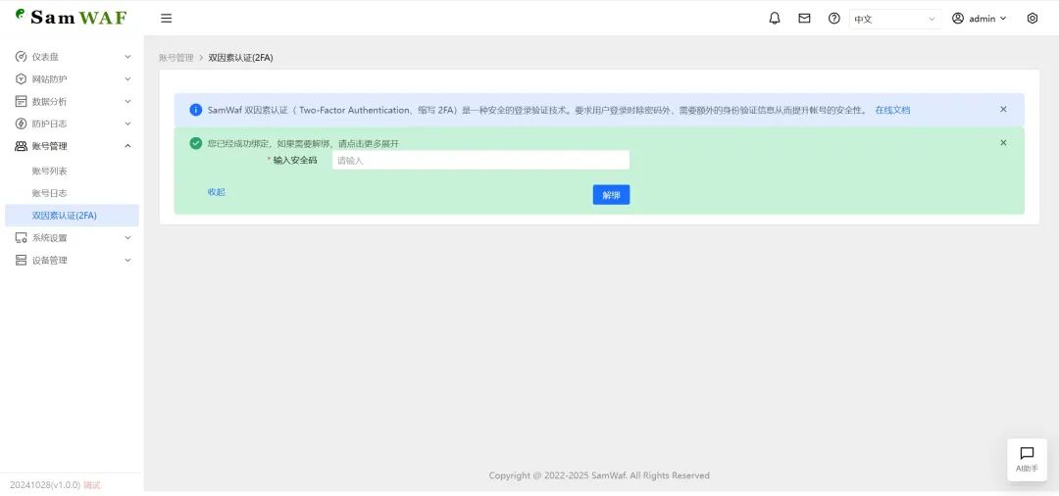Open the language dropdown showing 中文
Image resolution: width=1059 pixels, height=496 pixels.
[x=895, y=19]
